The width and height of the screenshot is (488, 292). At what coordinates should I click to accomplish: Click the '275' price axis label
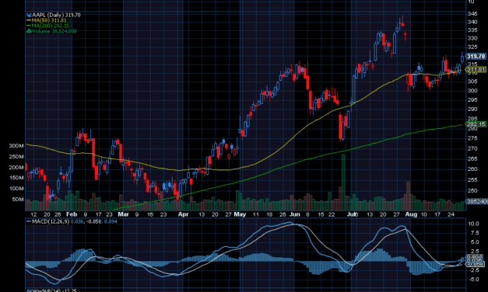[x=472, y=138]
